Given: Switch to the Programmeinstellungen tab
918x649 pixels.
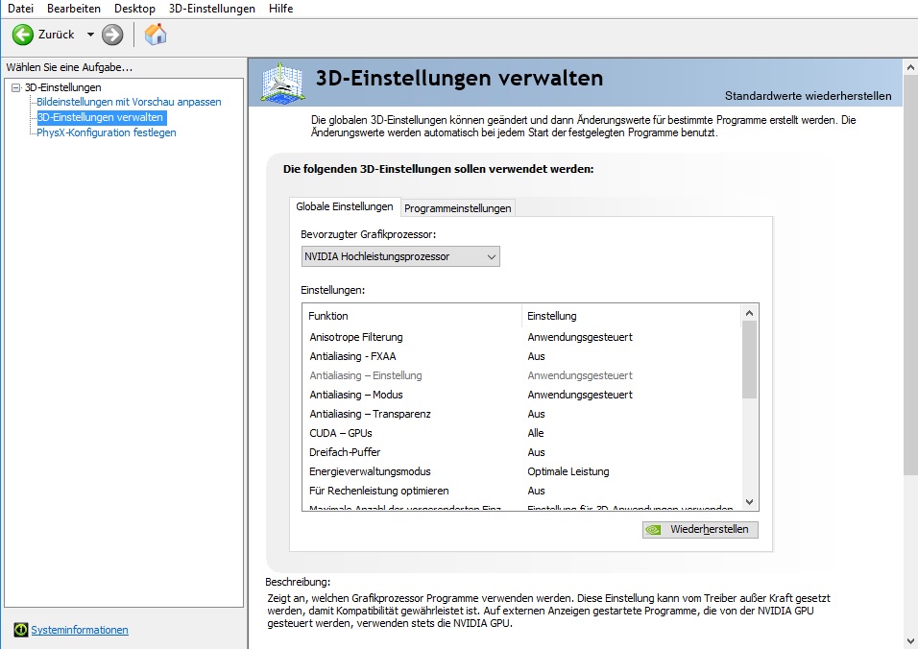Looking at the screenshot, I should coord(458,208).
